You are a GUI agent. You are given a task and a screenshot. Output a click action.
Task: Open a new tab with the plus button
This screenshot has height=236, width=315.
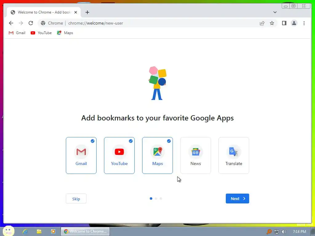coord(87,12)
